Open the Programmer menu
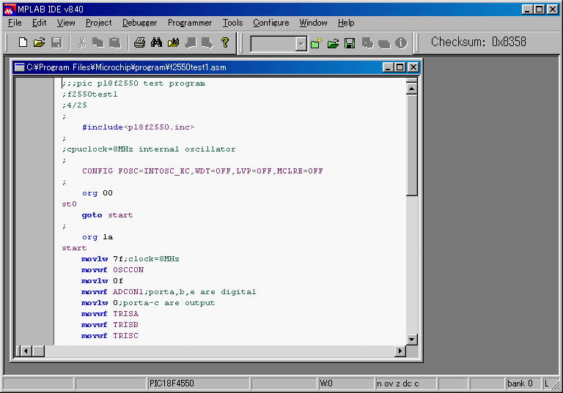Viewport: 563px width, 393px height. [190, 23]
